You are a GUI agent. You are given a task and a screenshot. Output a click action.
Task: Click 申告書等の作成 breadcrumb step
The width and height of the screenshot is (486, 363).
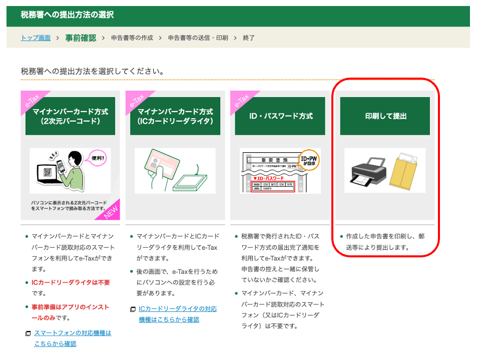pyautogui.click(x=133, y=38)
